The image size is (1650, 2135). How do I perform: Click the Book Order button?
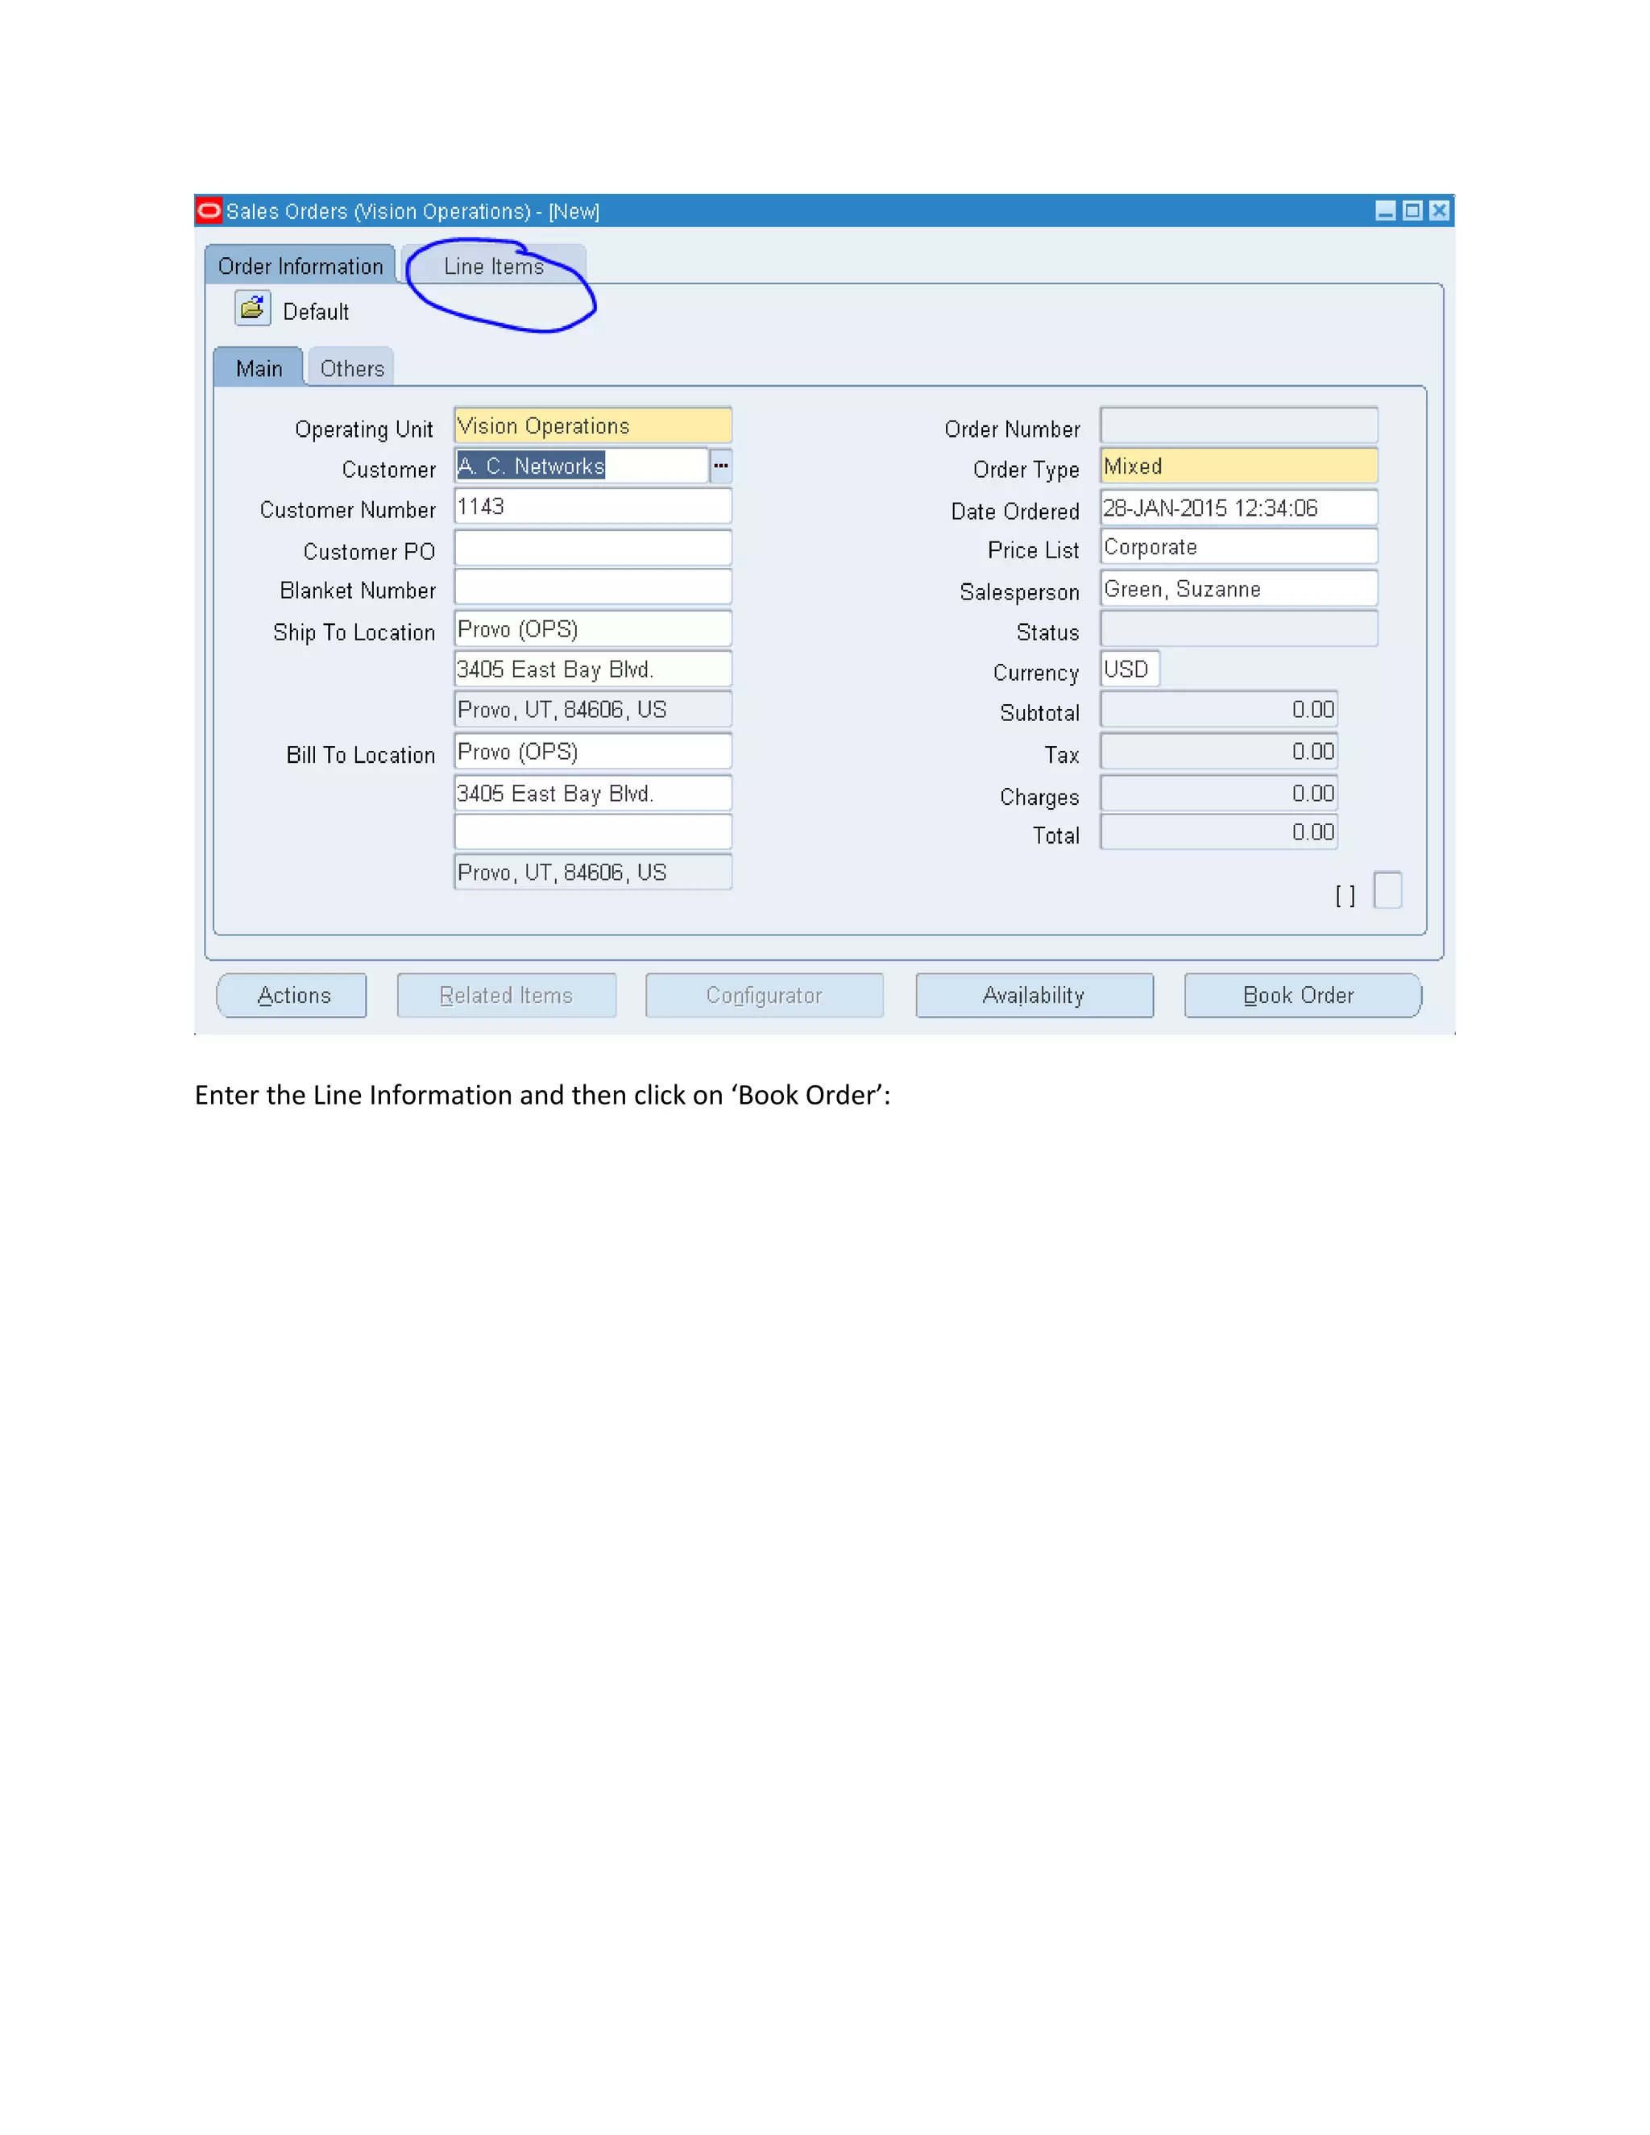(x=1302, y=995)
